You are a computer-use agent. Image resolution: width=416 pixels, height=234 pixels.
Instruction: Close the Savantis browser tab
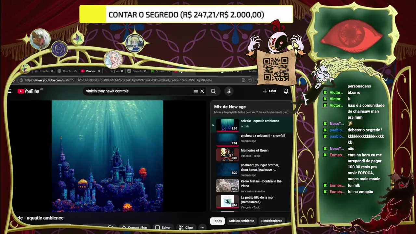coord(145,71)
